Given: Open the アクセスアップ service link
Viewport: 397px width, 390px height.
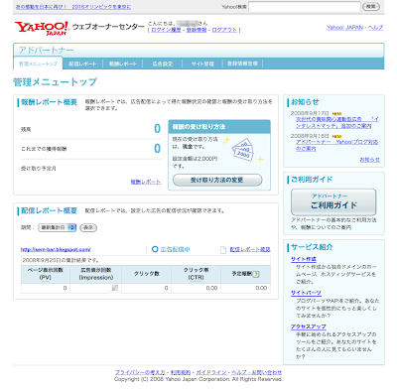Looking at the screenshot, I should click(x=309, y=326).
